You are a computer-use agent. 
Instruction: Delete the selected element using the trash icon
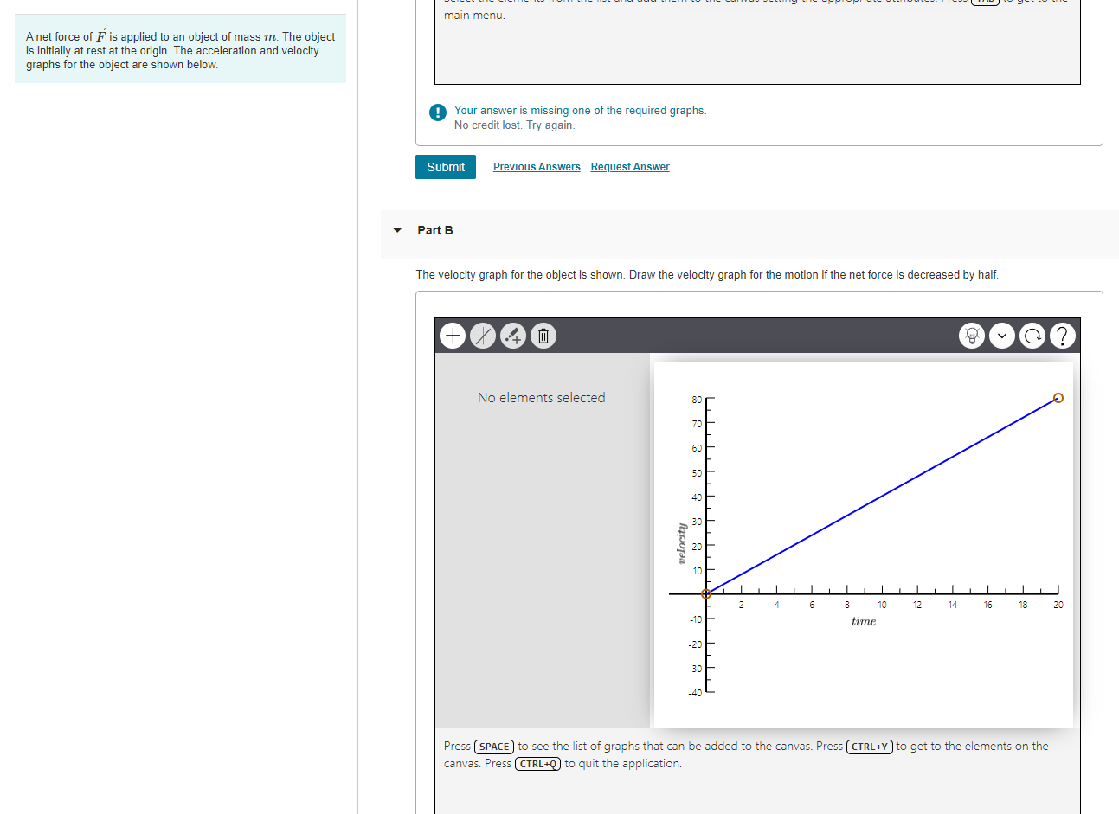(x=543, y=336)
